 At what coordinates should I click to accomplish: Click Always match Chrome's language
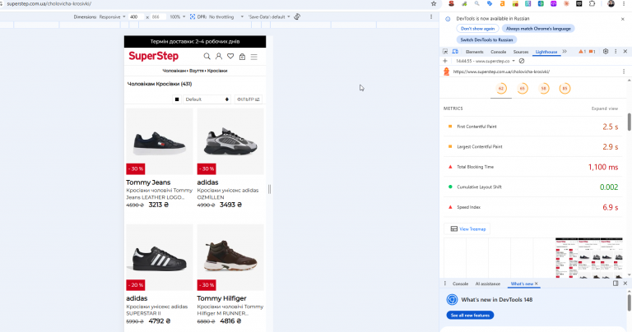click(x=538, y=29)
